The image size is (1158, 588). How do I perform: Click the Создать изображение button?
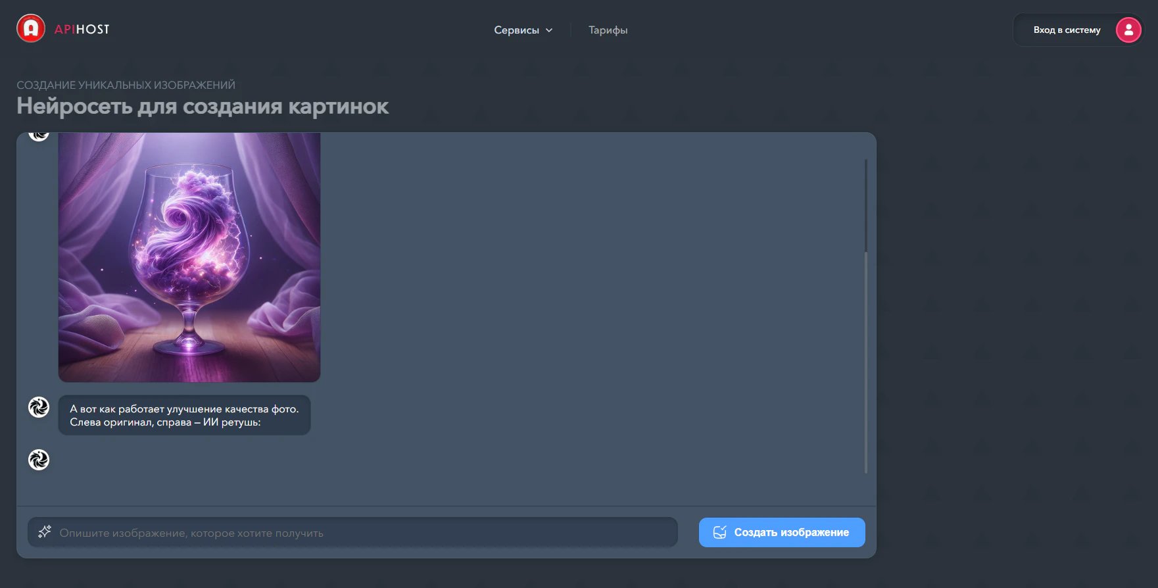click(782, 532)
